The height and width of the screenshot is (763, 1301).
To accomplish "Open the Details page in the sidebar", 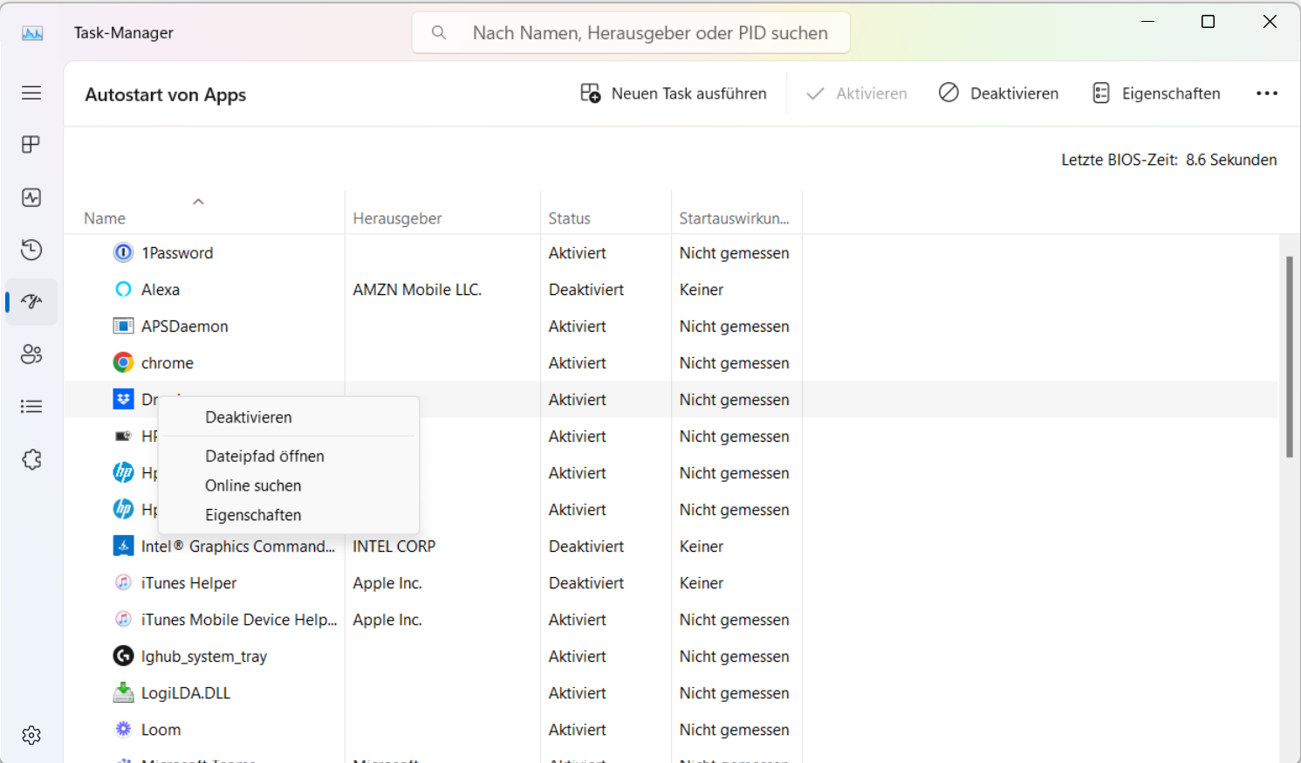I will pyautogui.click(x=31, y=407).
